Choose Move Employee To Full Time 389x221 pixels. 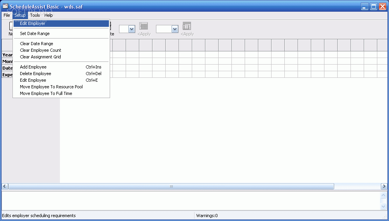point(61,93)
